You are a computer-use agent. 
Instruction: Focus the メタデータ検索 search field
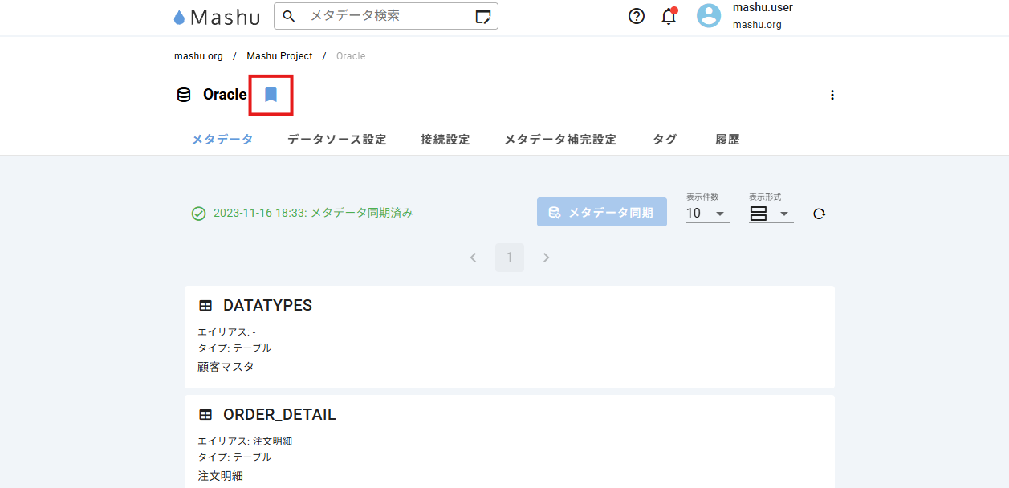tap(386, 16)
